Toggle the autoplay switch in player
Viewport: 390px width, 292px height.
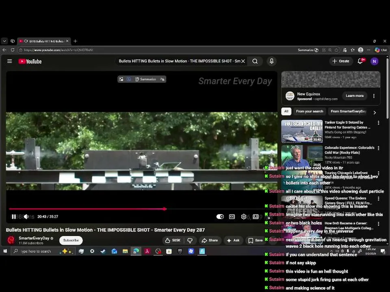tap(220, 217)
